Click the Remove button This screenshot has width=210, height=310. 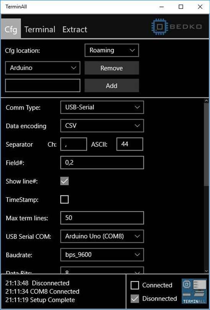(112, 68)
